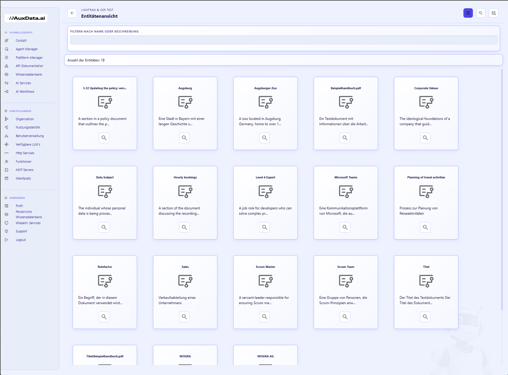The image size is (508, 375).
Task: Click 'Verkaufsabteilung eines Unternehmens' description
Action: pyautogui.click(x=177, y=300)
